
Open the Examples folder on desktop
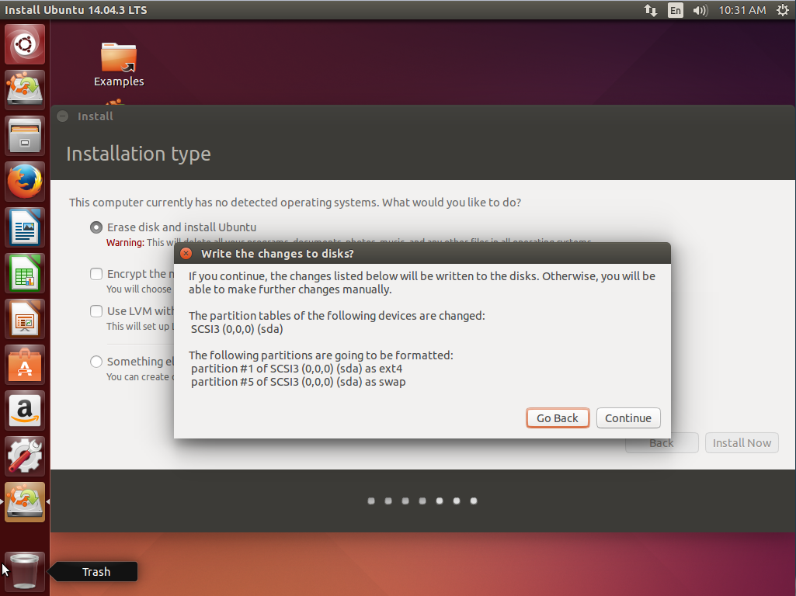click(119, 64)
